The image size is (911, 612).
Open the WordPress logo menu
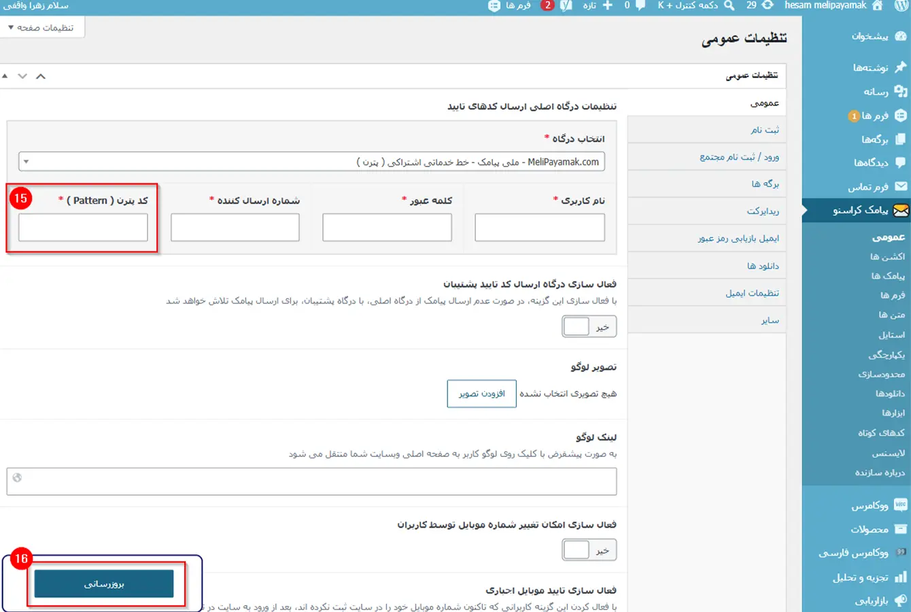click(x=901, y=5)
